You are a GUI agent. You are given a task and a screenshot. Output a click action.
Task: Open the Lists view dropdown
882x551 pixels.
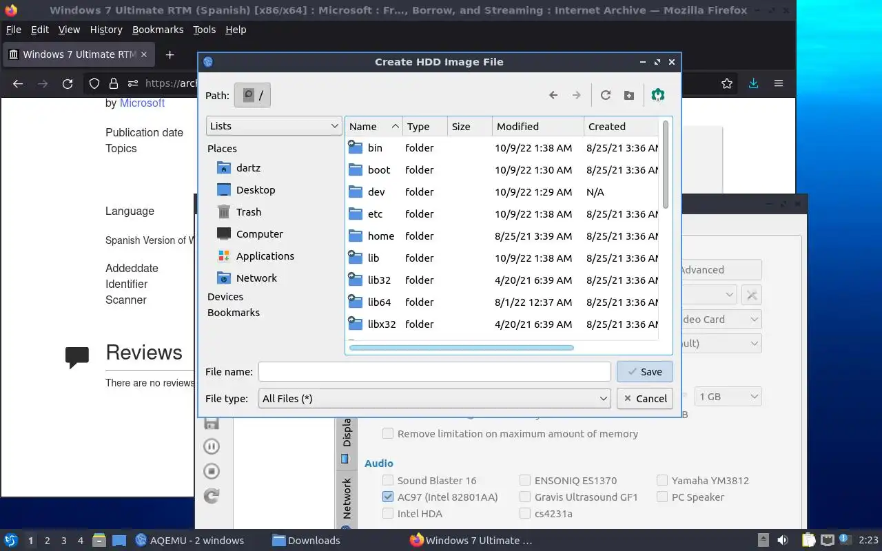pos(274,126)
